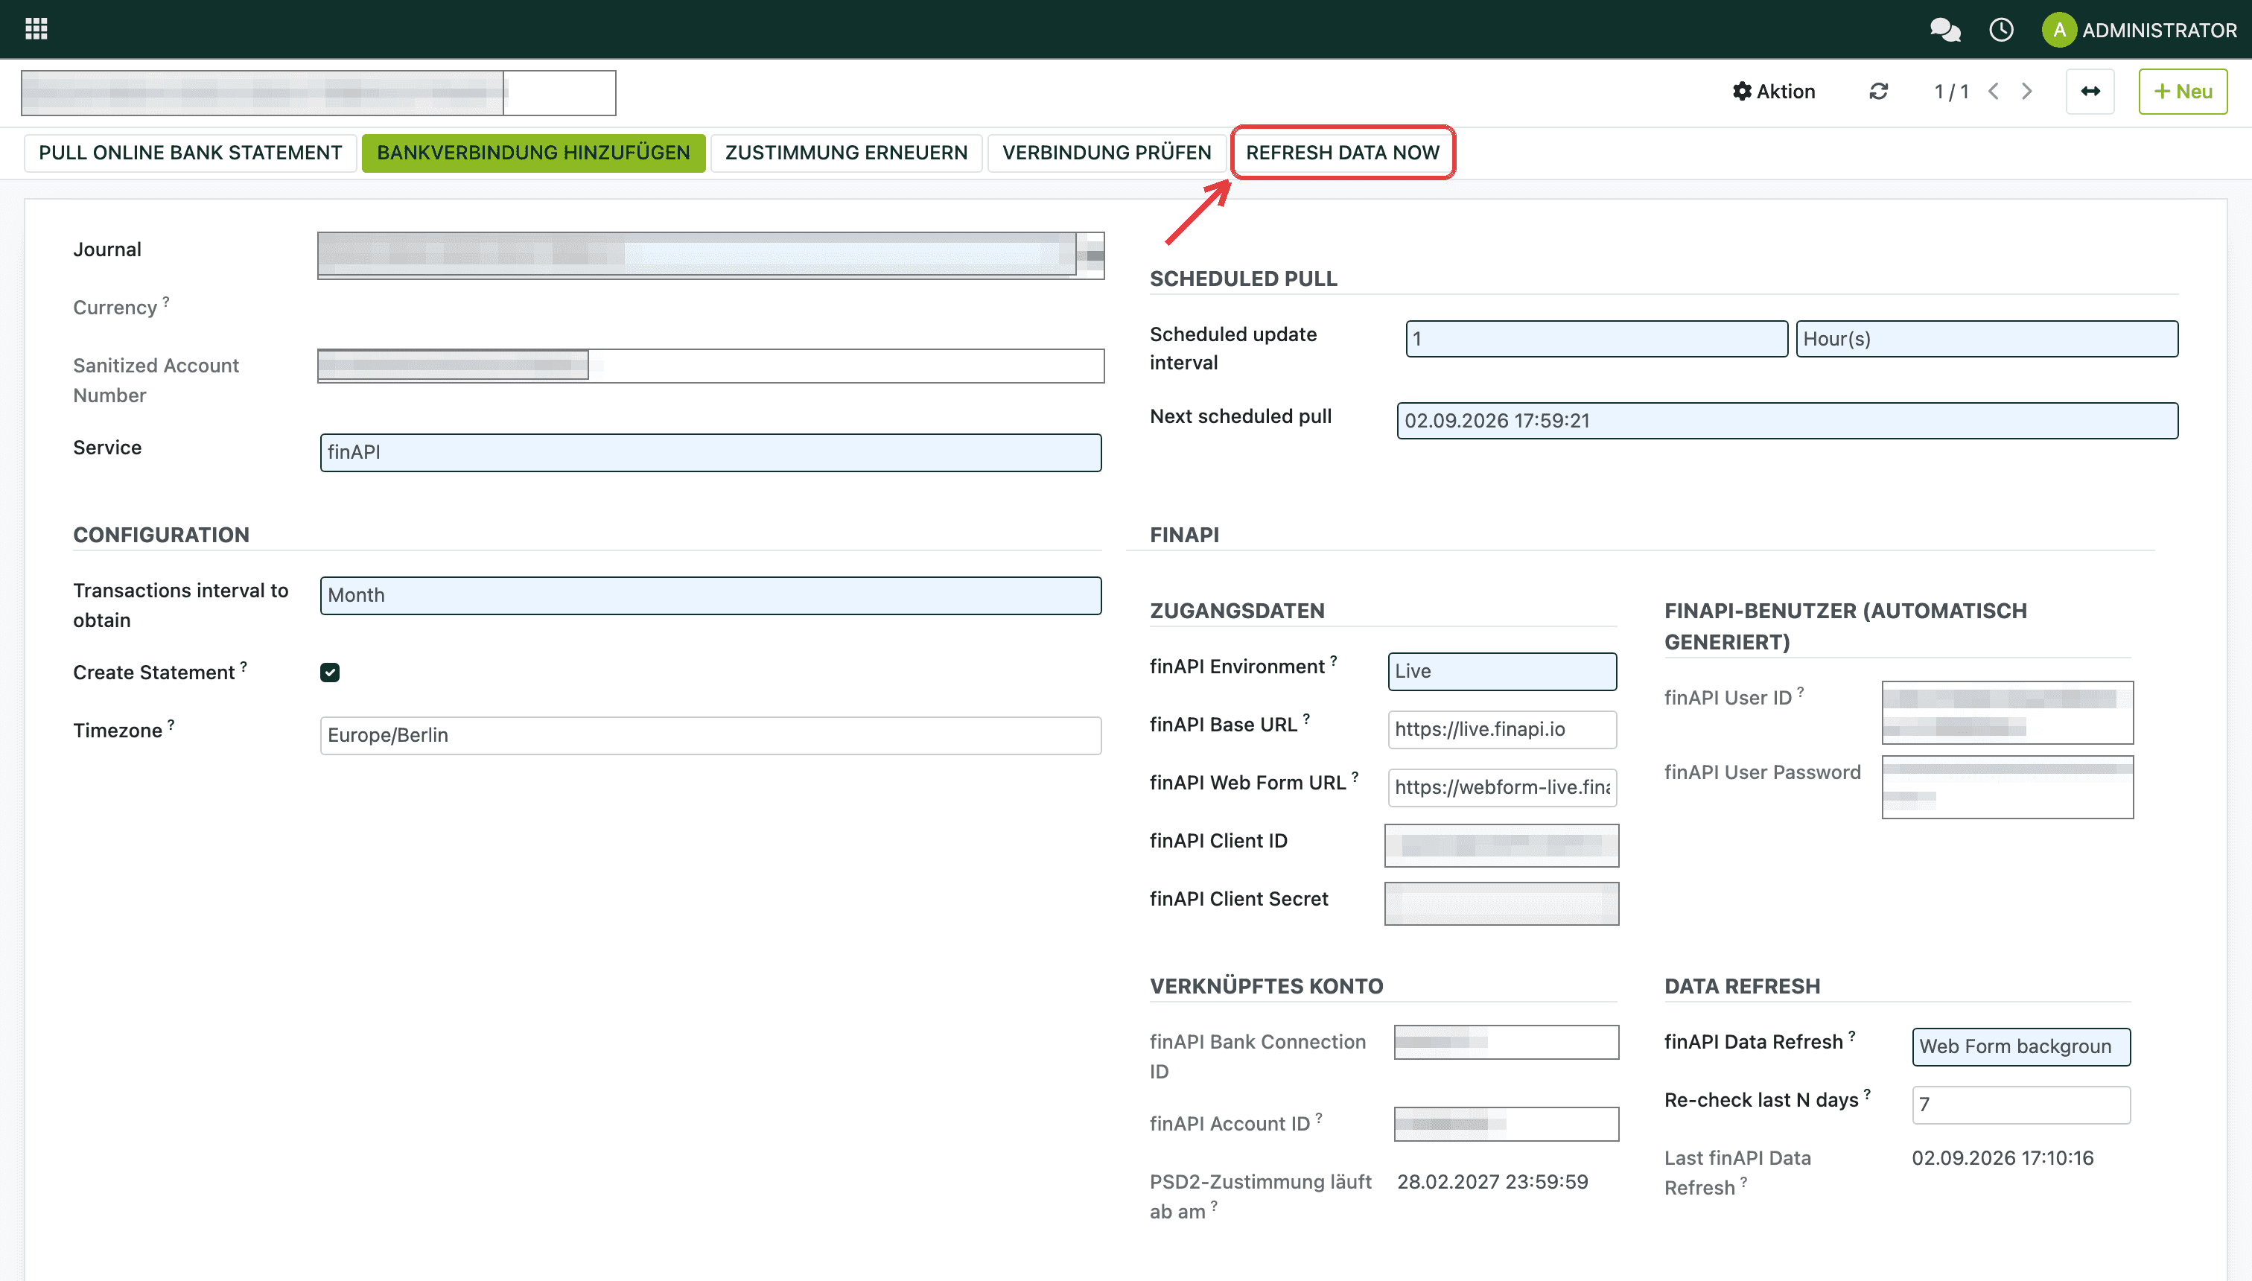Show finAPI Data Refresh help mark
2252x1281 pixels.
pos(1852,1035)
